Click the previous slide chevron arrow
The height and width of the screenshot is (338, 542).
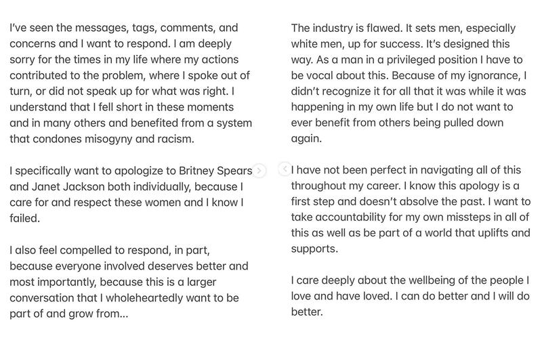coord(285,169)
